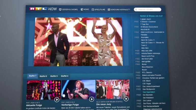Viewport: 196px width, 110px height.
Task: Open the Vorherige Folge thumbnail
Action: [78, 90]
